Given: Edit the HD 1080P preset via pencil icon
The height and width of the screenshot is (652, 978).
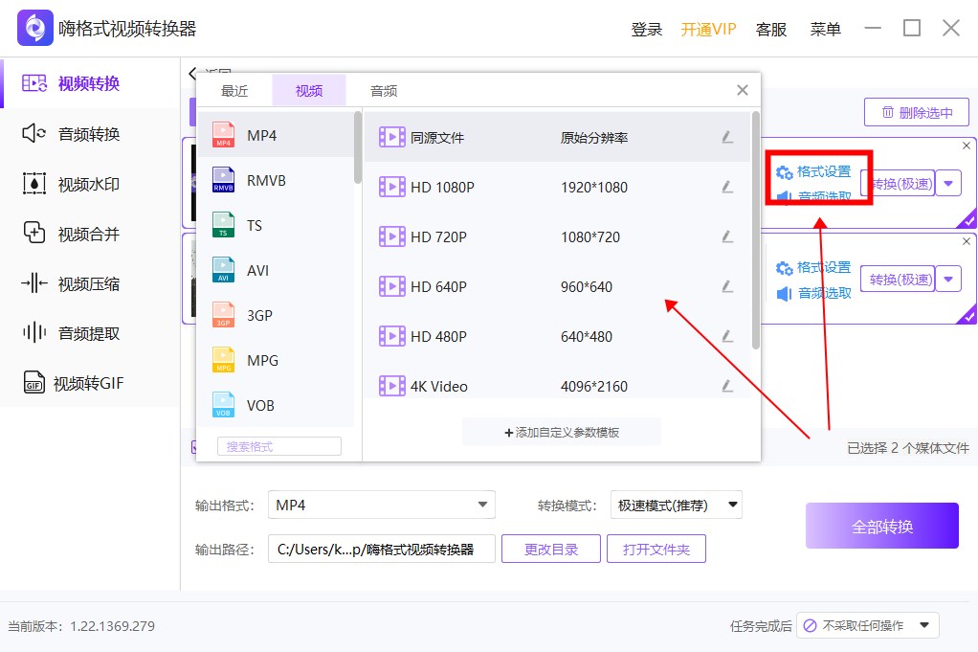Looking at the screenshot, I should 728,187.
